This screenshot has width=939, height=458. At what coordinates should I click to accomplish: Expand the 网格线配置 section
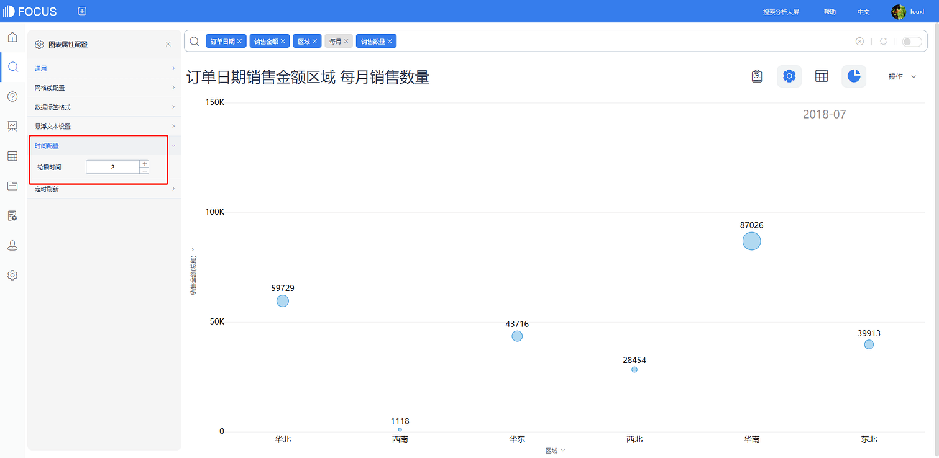coord(104,88)
